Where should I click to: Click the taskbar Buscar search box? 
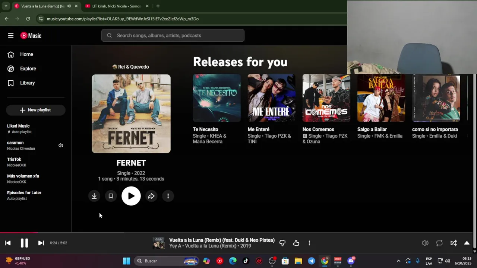point(166,261)
